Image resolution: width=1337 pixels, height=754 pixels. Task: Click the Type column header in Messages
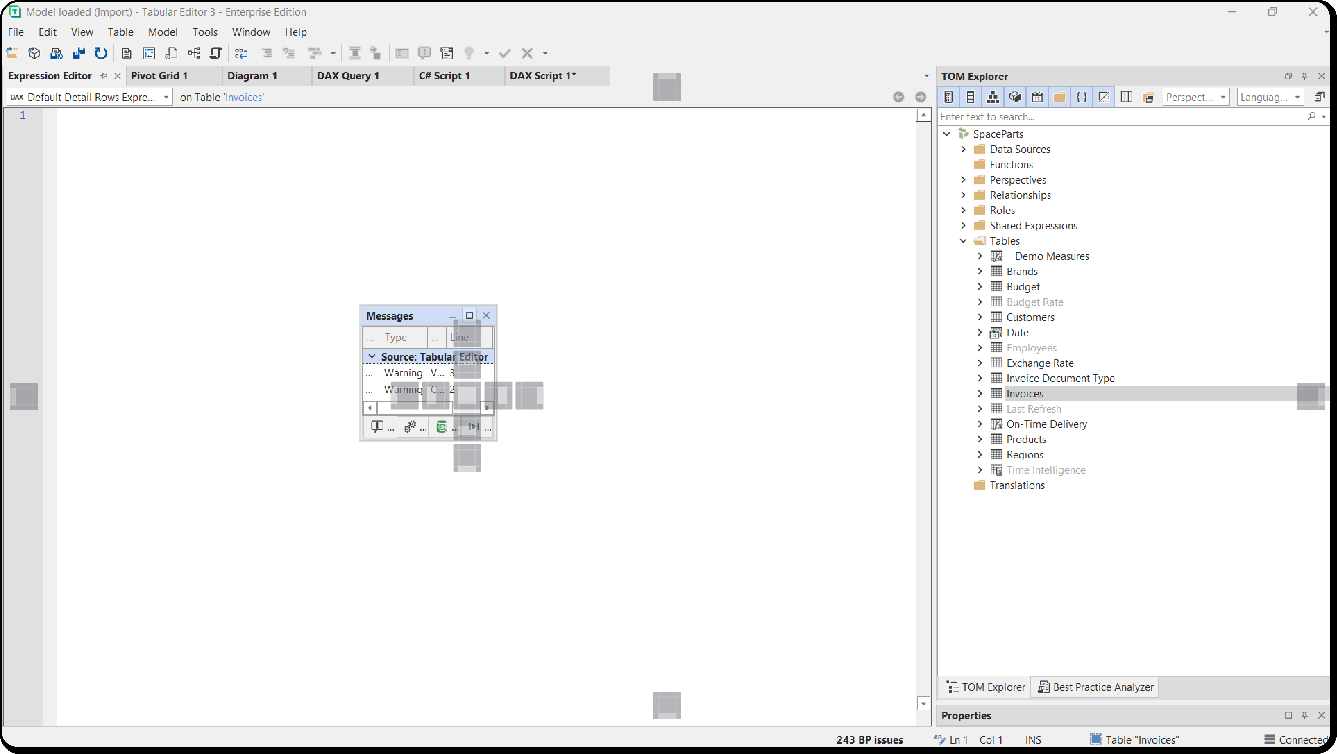point(404,337)
